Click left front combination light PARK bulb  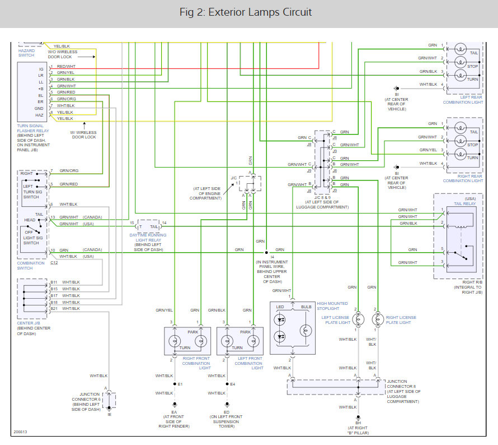(253, 341)
